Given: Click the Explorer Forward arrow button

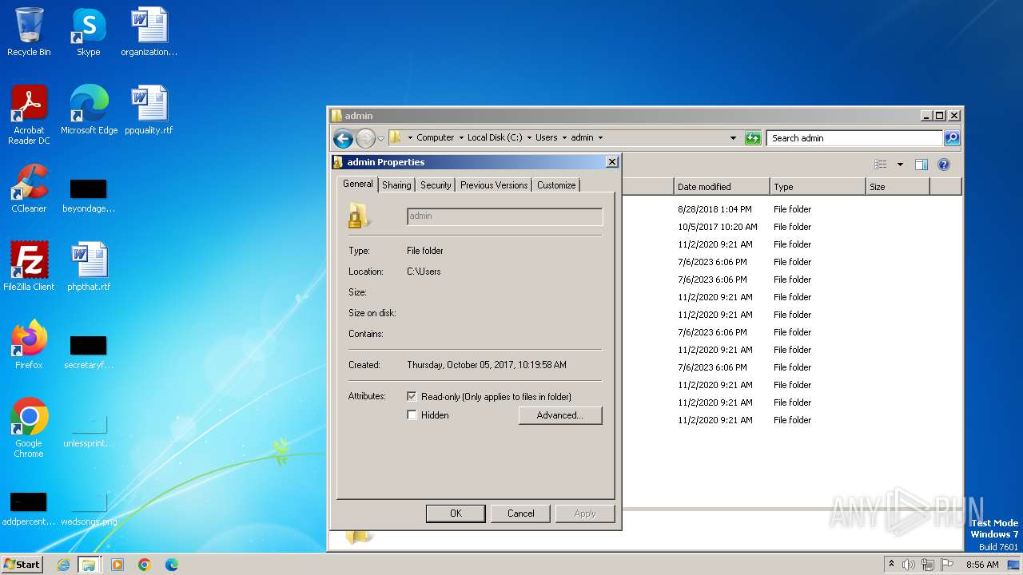Looking at the screenshot, I should (365, 138).
